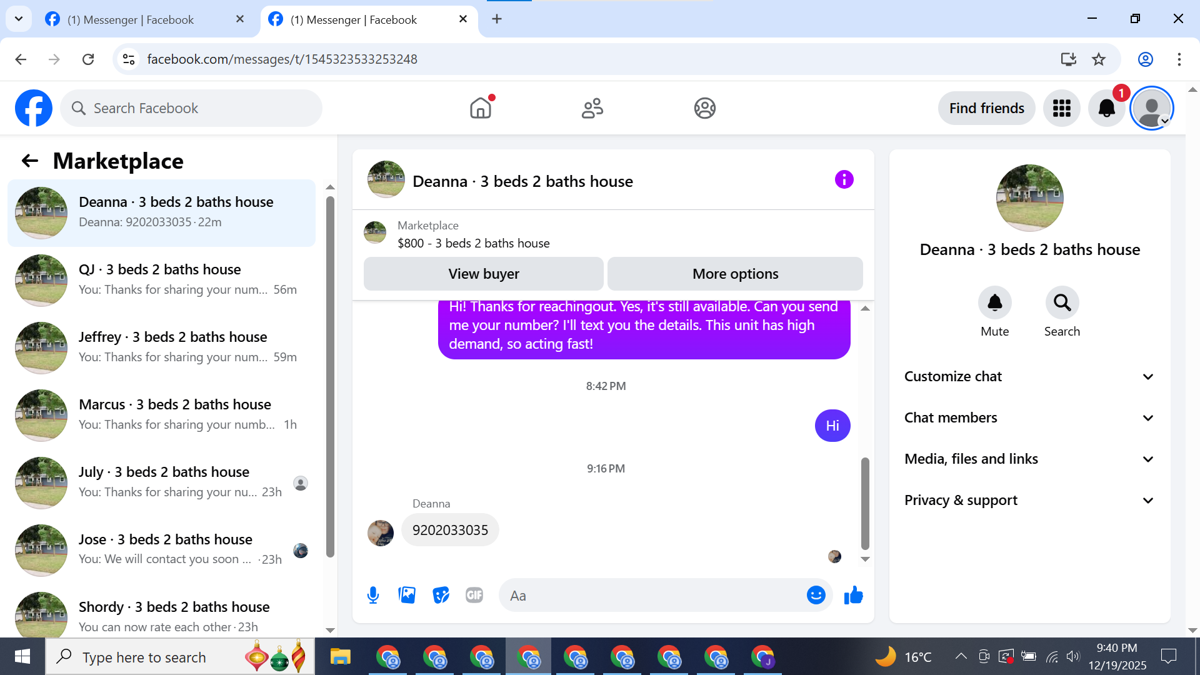Click the voice clip microphone icon
Image resolution: width=1200 pixels, height=675 pixels.
point(373,595)
